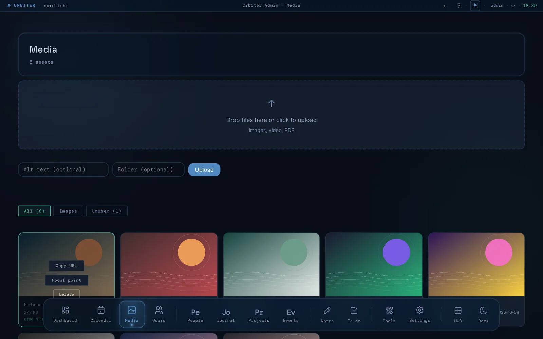Click the power logout icon
This screenshot has height=339, width=543.
513,6
